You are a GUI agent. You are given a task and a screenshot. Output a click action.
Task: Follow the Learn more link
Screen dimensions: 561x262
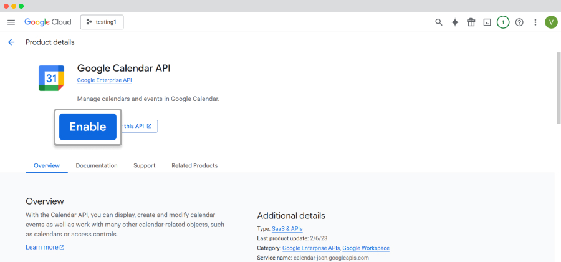point(45,247)
